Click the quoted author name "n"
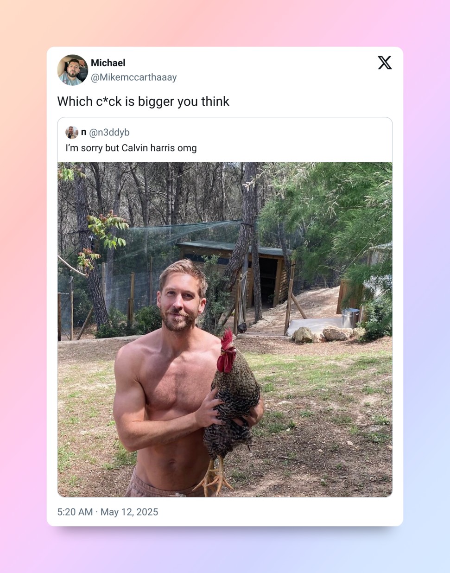This screenshot has width=450, height=573. (84, 132)
